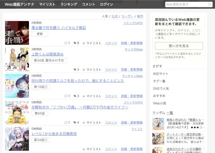
Task: Open コメント link on ハイセルク戦記 row
Action: [x=111, y=43]
